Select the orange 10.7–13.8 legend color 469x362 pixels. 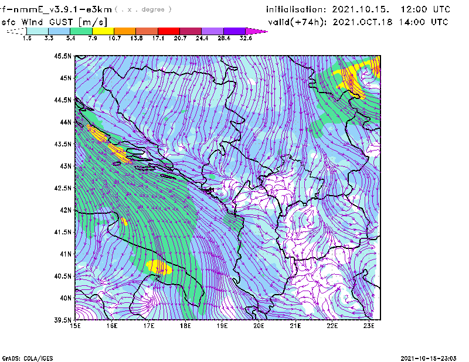pos(125,31)
